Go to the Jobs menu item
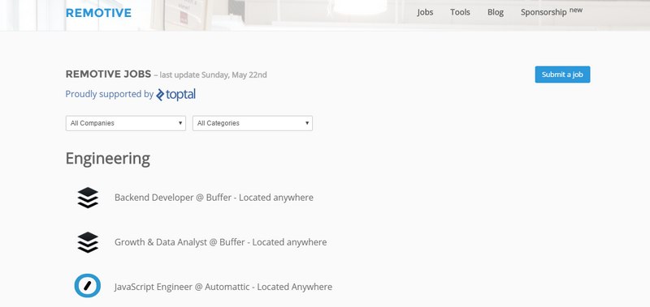650x307 pixels. click(x=425, y=12)
